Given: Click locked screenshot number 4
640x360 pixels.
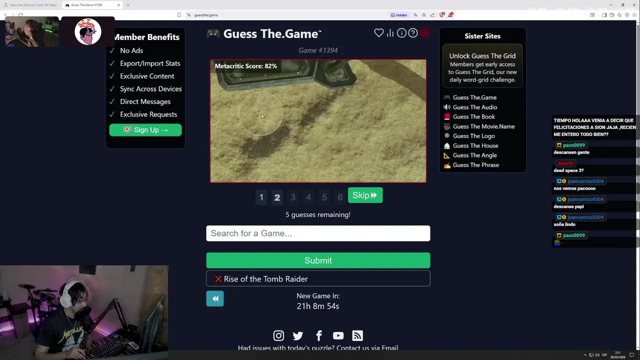Looking at the screenshot, I should click(308, 197).
